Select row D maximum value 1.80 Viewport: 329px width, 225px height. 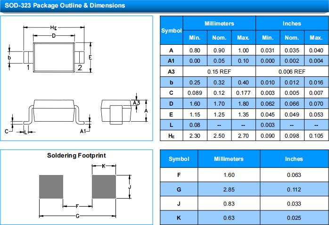pyautogui.click(x=243, y=104)
